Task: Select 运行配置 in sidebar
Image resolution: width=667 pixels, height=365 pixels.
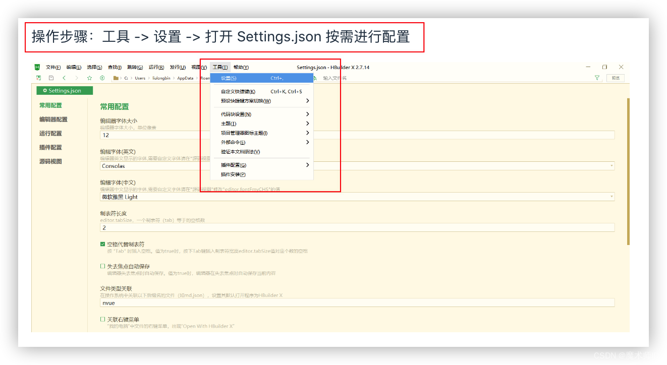Action: (51, 134)
